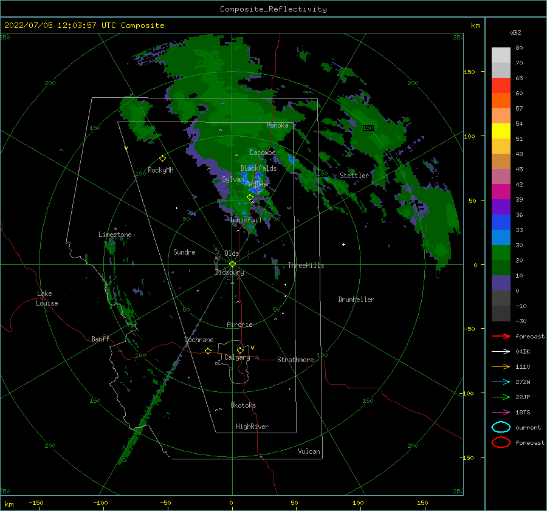Click the Innisfail label
Image resolution: width=547 pixels, height=511 pixels.
pos(246,220)
